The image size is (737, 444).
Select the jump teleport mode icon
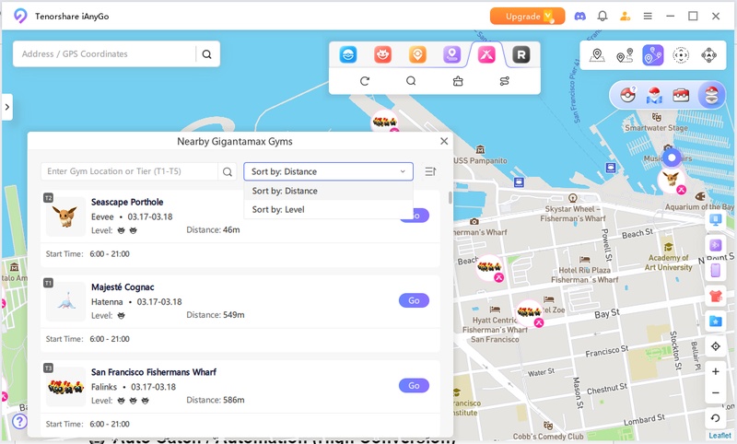[681, 55]
